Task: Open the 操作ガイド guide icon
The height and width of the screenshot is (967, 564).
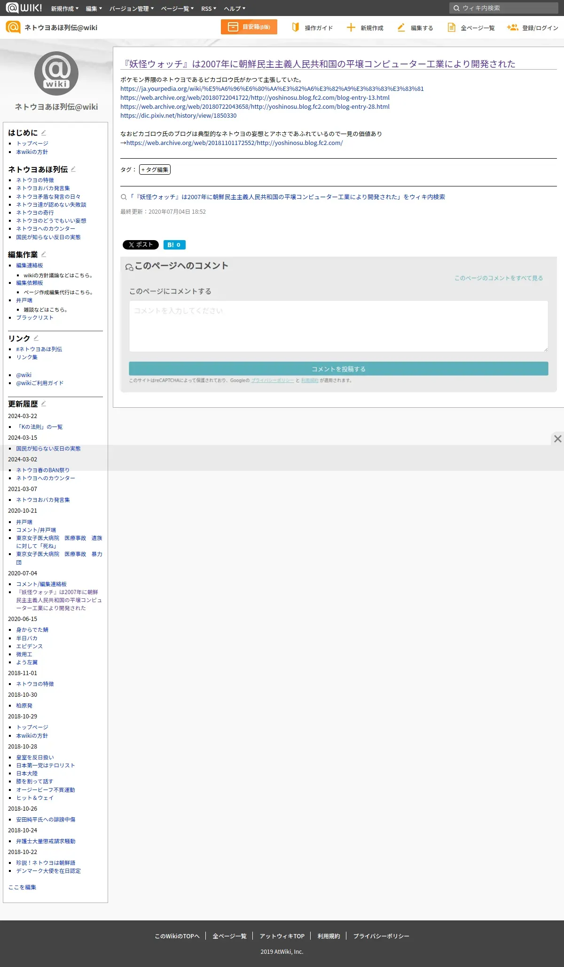Action: click(x=296, y=27)
